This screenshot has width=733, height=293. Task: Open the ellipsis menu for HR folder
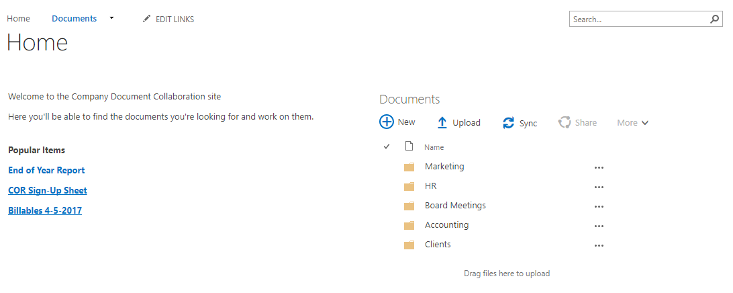point(599,187)
